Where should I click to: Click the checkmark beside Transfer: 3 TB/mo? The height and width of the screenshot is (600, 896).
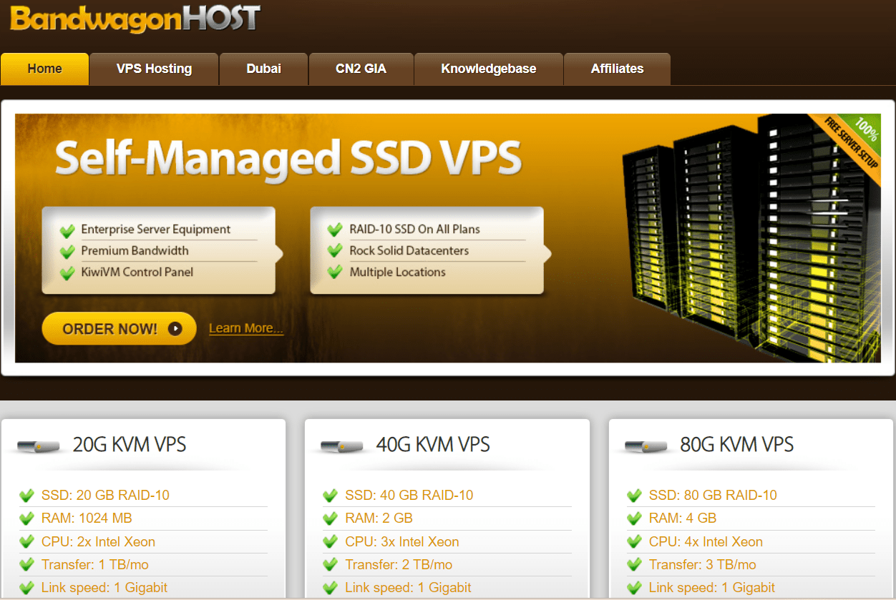(x=635, y=565)
